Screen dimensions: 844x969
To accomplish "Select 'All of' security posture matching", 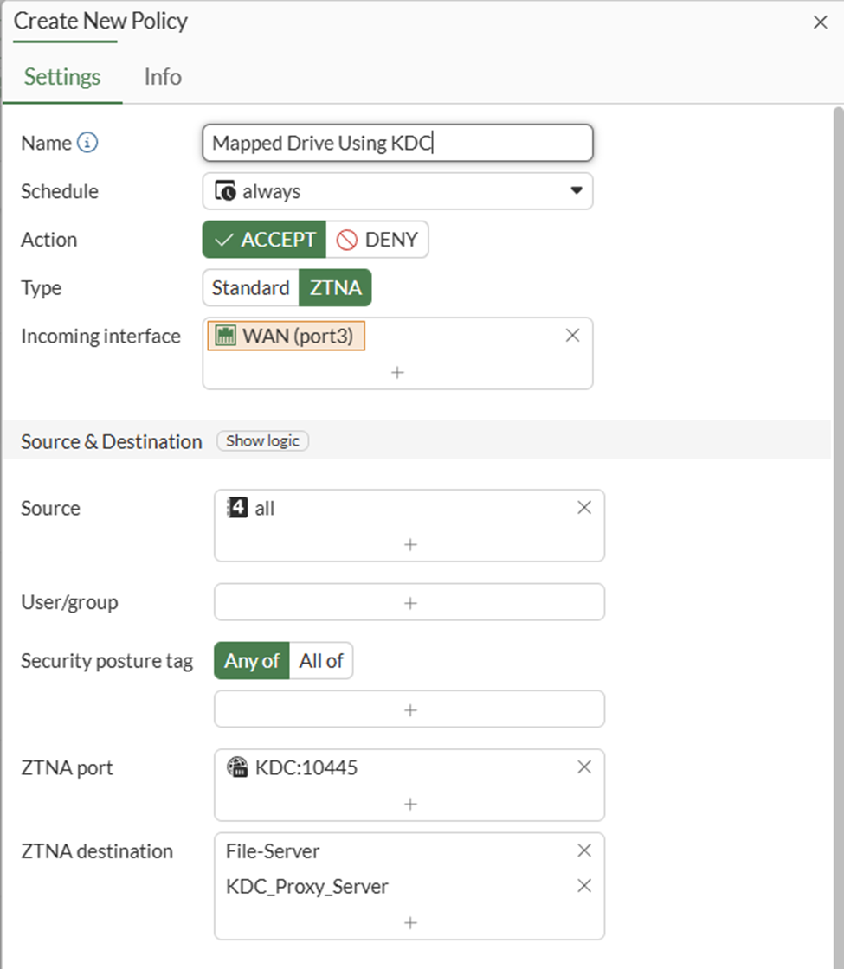I will click(321, 661).
